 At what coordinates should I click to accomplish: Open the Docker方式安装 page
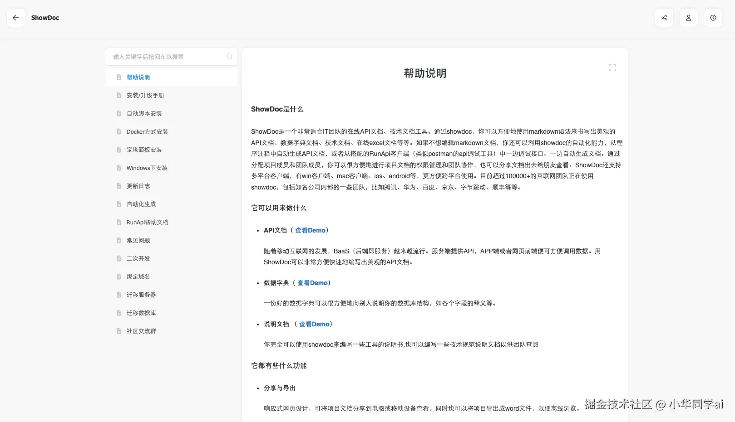[172, 131]
